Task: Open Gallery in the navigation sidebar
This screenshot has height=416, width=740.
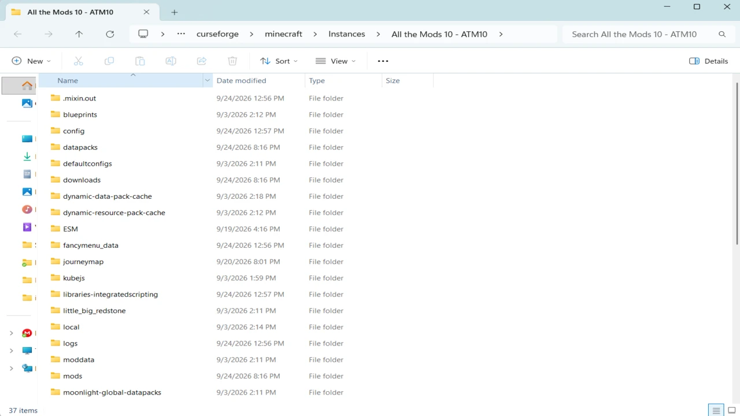Action: 27,103
